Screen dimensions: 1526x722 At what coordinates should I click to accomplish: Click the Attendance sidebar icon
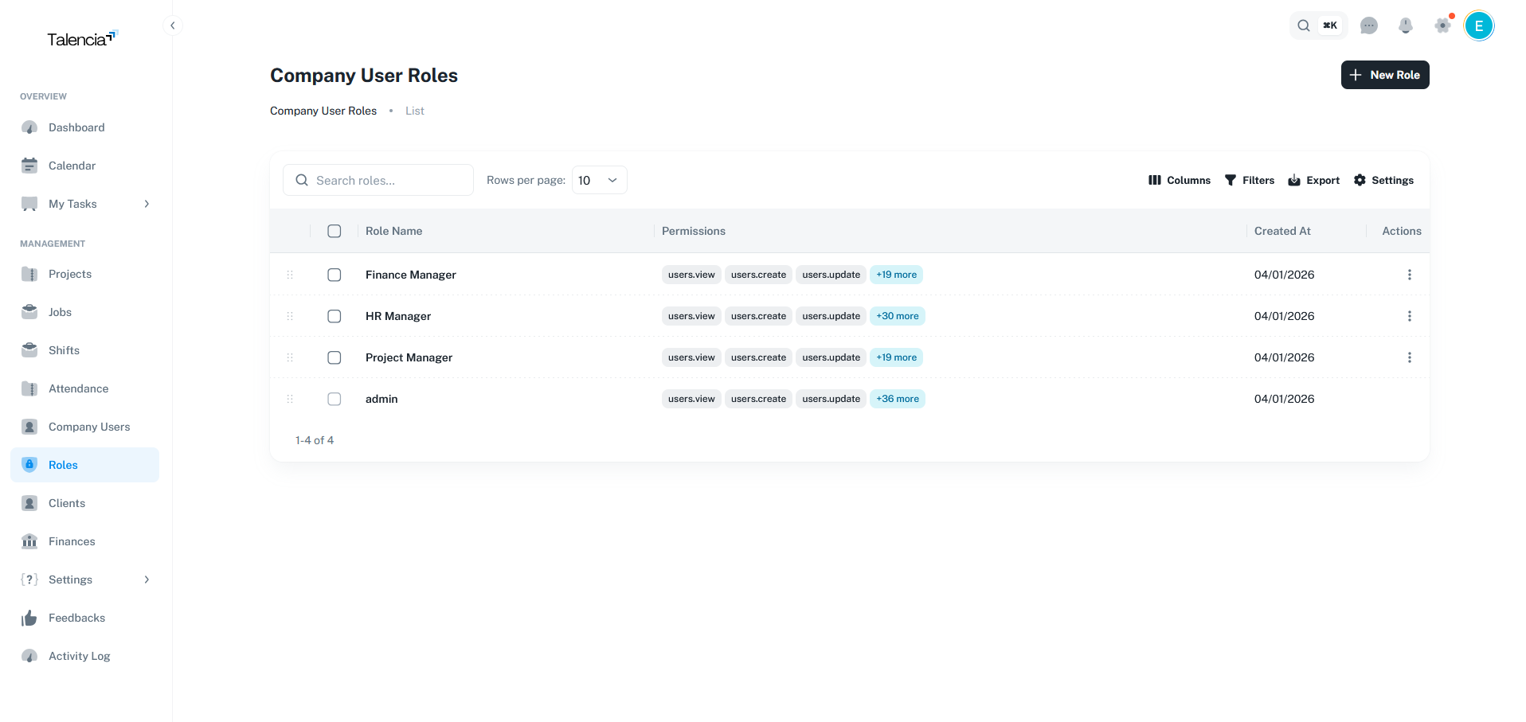pos(29,388)
